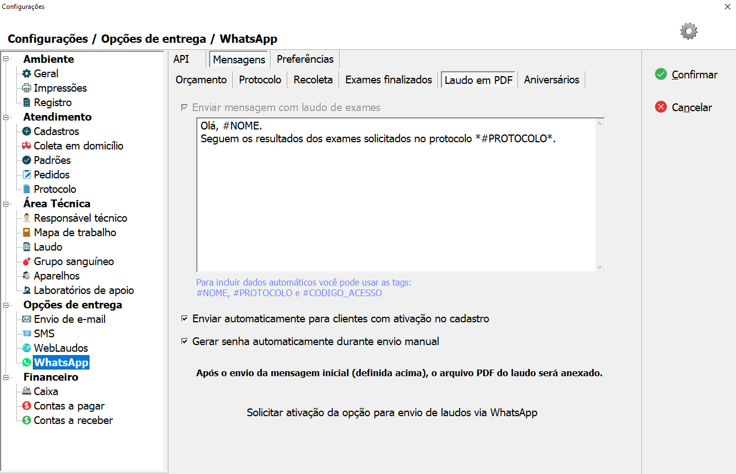Image resolution: width=736 pixels, height=474 pixels.
Task: Click the Pedidos notepad icon
Action: coord(27,174)
